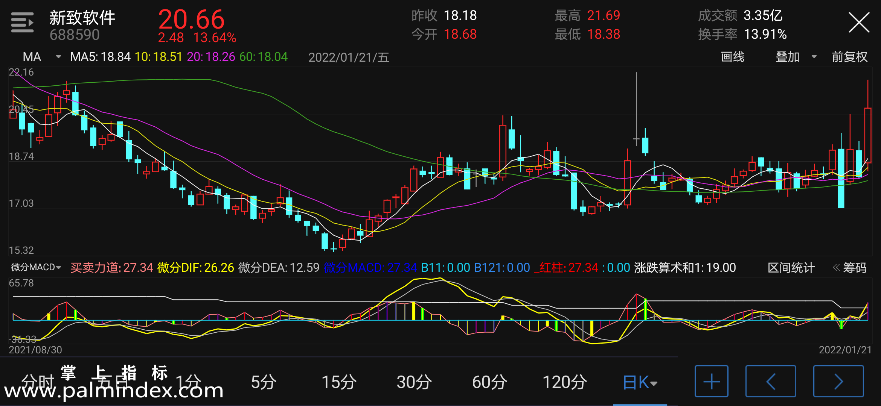
Task: Click the 涨跌算术和1: 19.00 value
Action: tap(685, 268)
